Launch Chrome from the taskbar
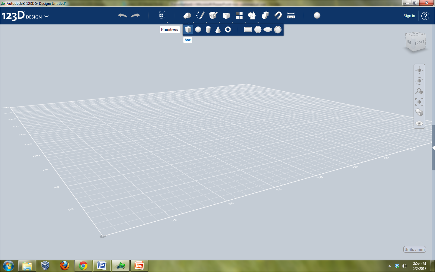The height and width of the screenshot is (272, 435). (x=83, y=266)
